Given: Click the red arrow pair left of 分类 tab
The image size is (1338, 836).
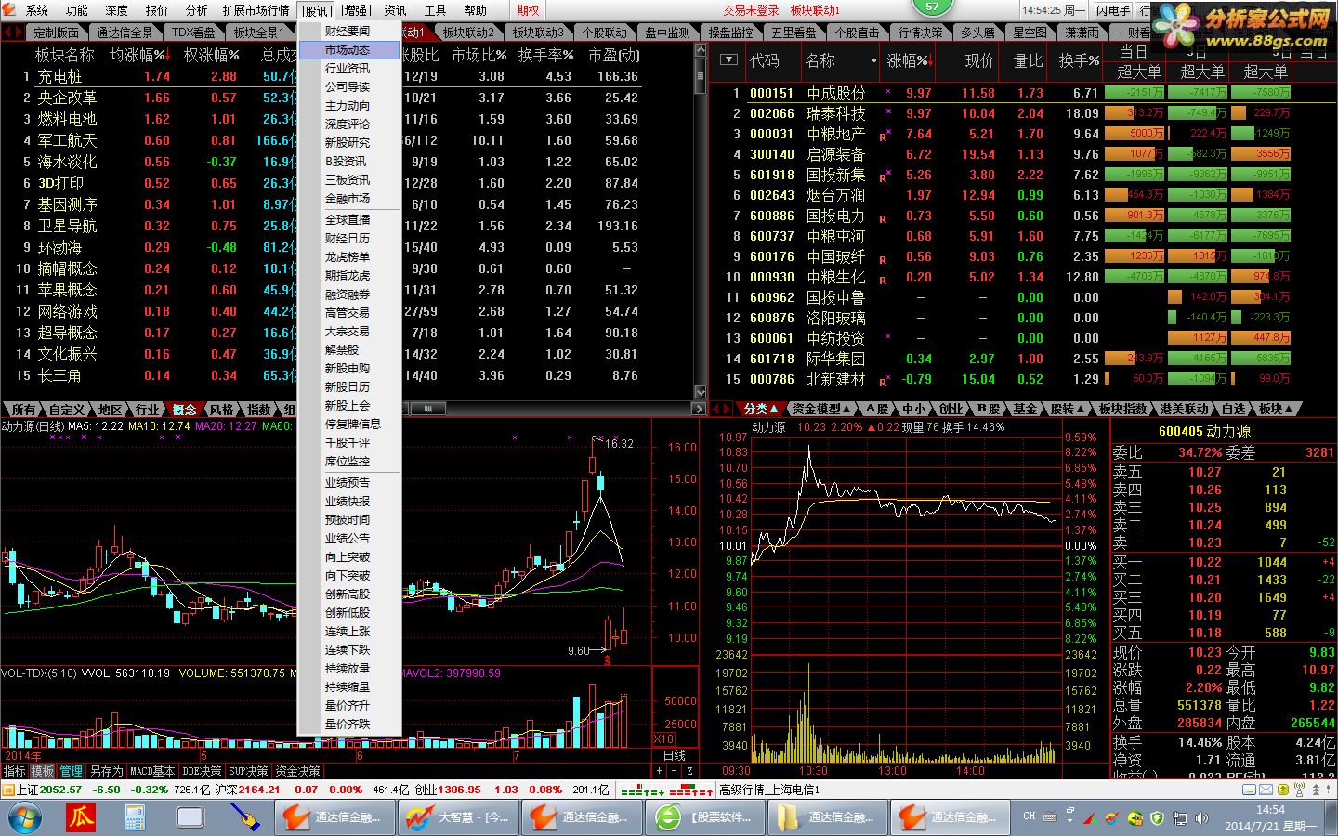Looking at the screenshot, I should (x=722, y=409).
